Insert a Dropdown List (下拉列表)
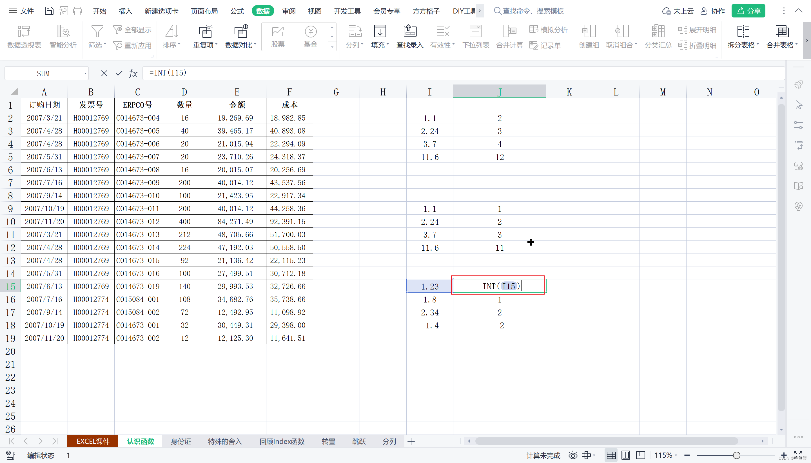This screenshot has width=811, height=463. (x=476, y=37)
